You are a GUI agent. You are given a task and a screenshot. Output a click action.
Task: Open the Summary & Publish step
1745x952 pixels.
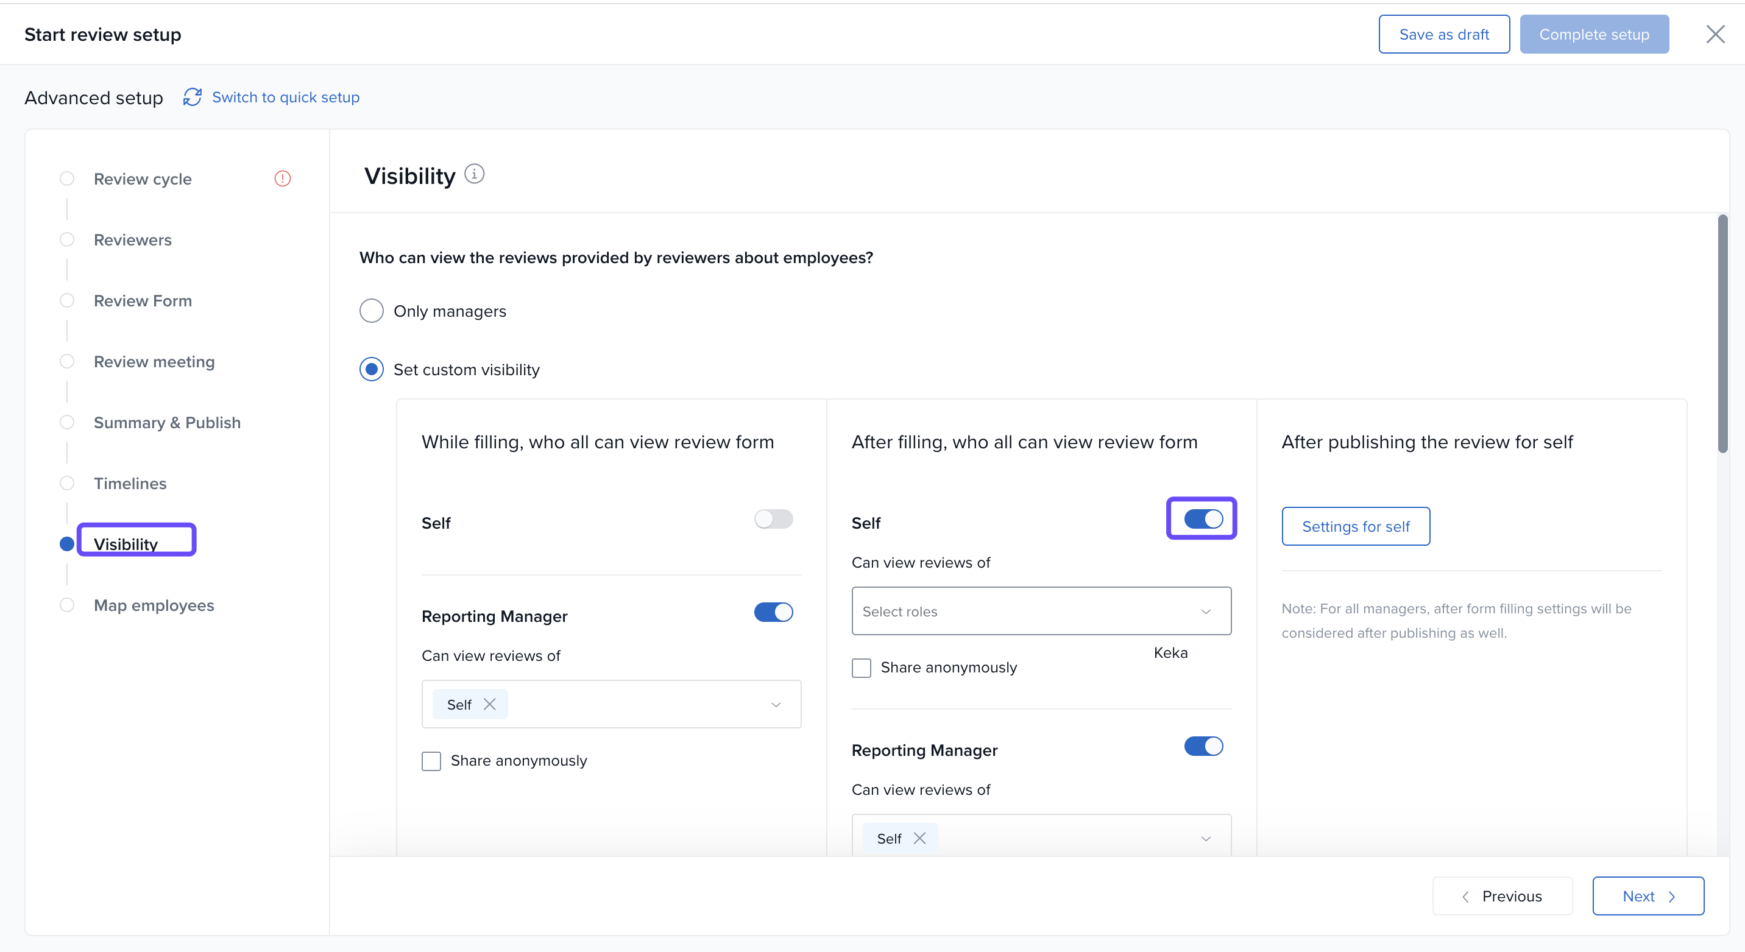click(x=167, y=423)
